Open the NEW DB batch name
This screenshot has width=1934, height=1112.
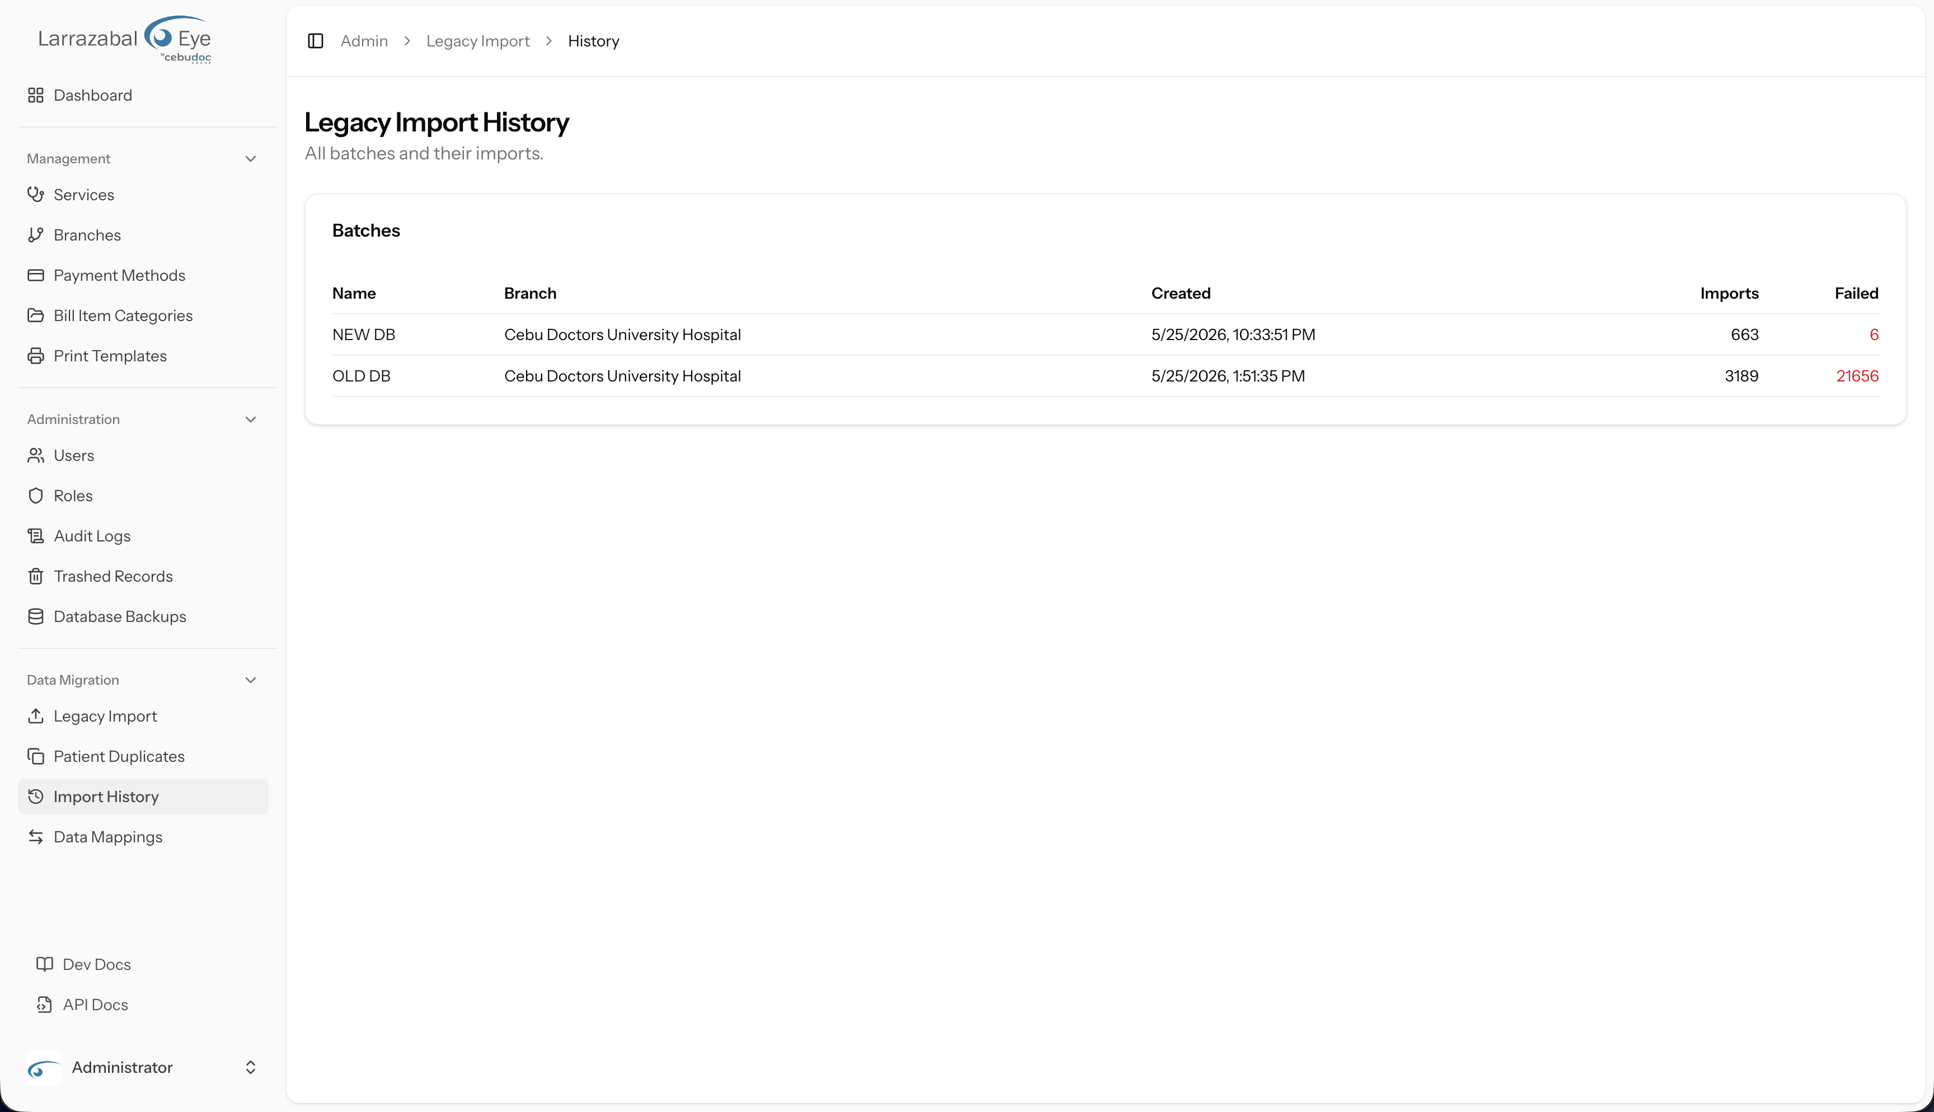pos(364,334)
